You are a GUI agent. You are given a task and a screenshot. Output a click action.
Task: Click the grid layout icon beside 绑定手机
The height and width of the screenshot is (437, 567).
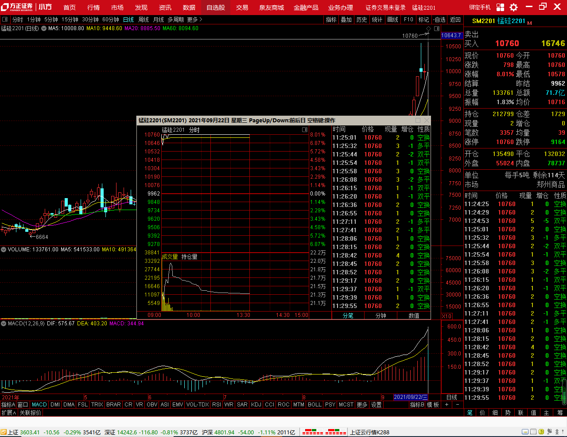tap(500, 7)
